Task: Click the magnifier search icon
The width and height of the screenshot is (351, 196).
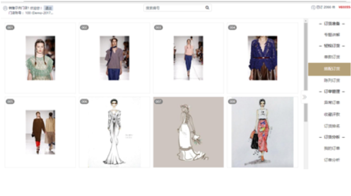Action: click(207, 7)
